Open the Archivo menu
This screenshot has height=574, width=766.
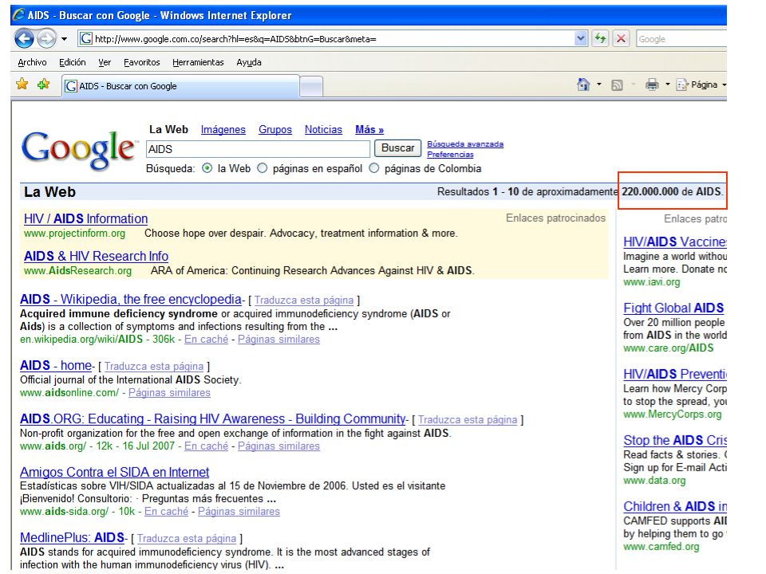(x=32, y=62)
